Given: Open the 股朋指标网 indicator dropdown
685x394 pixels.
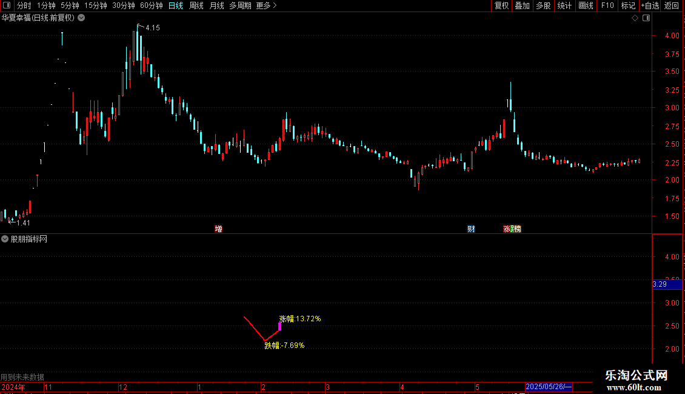Looking at the screenshot, I should (x=5, y=239).
